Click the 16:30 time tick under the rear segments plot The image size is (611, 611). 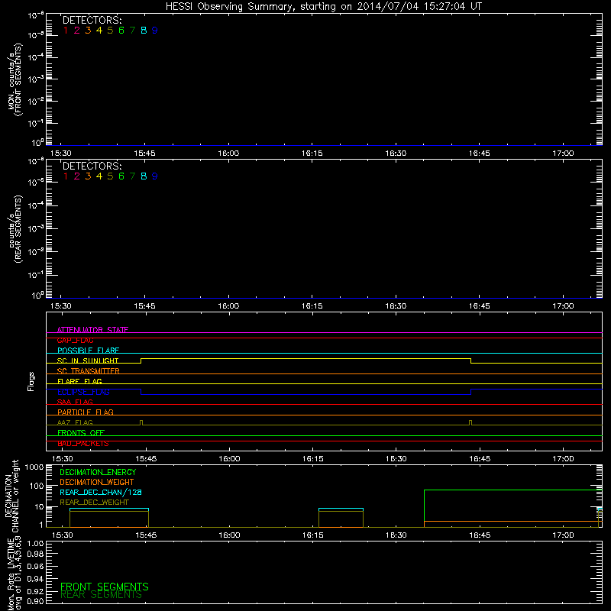click(x=396, y=306)
